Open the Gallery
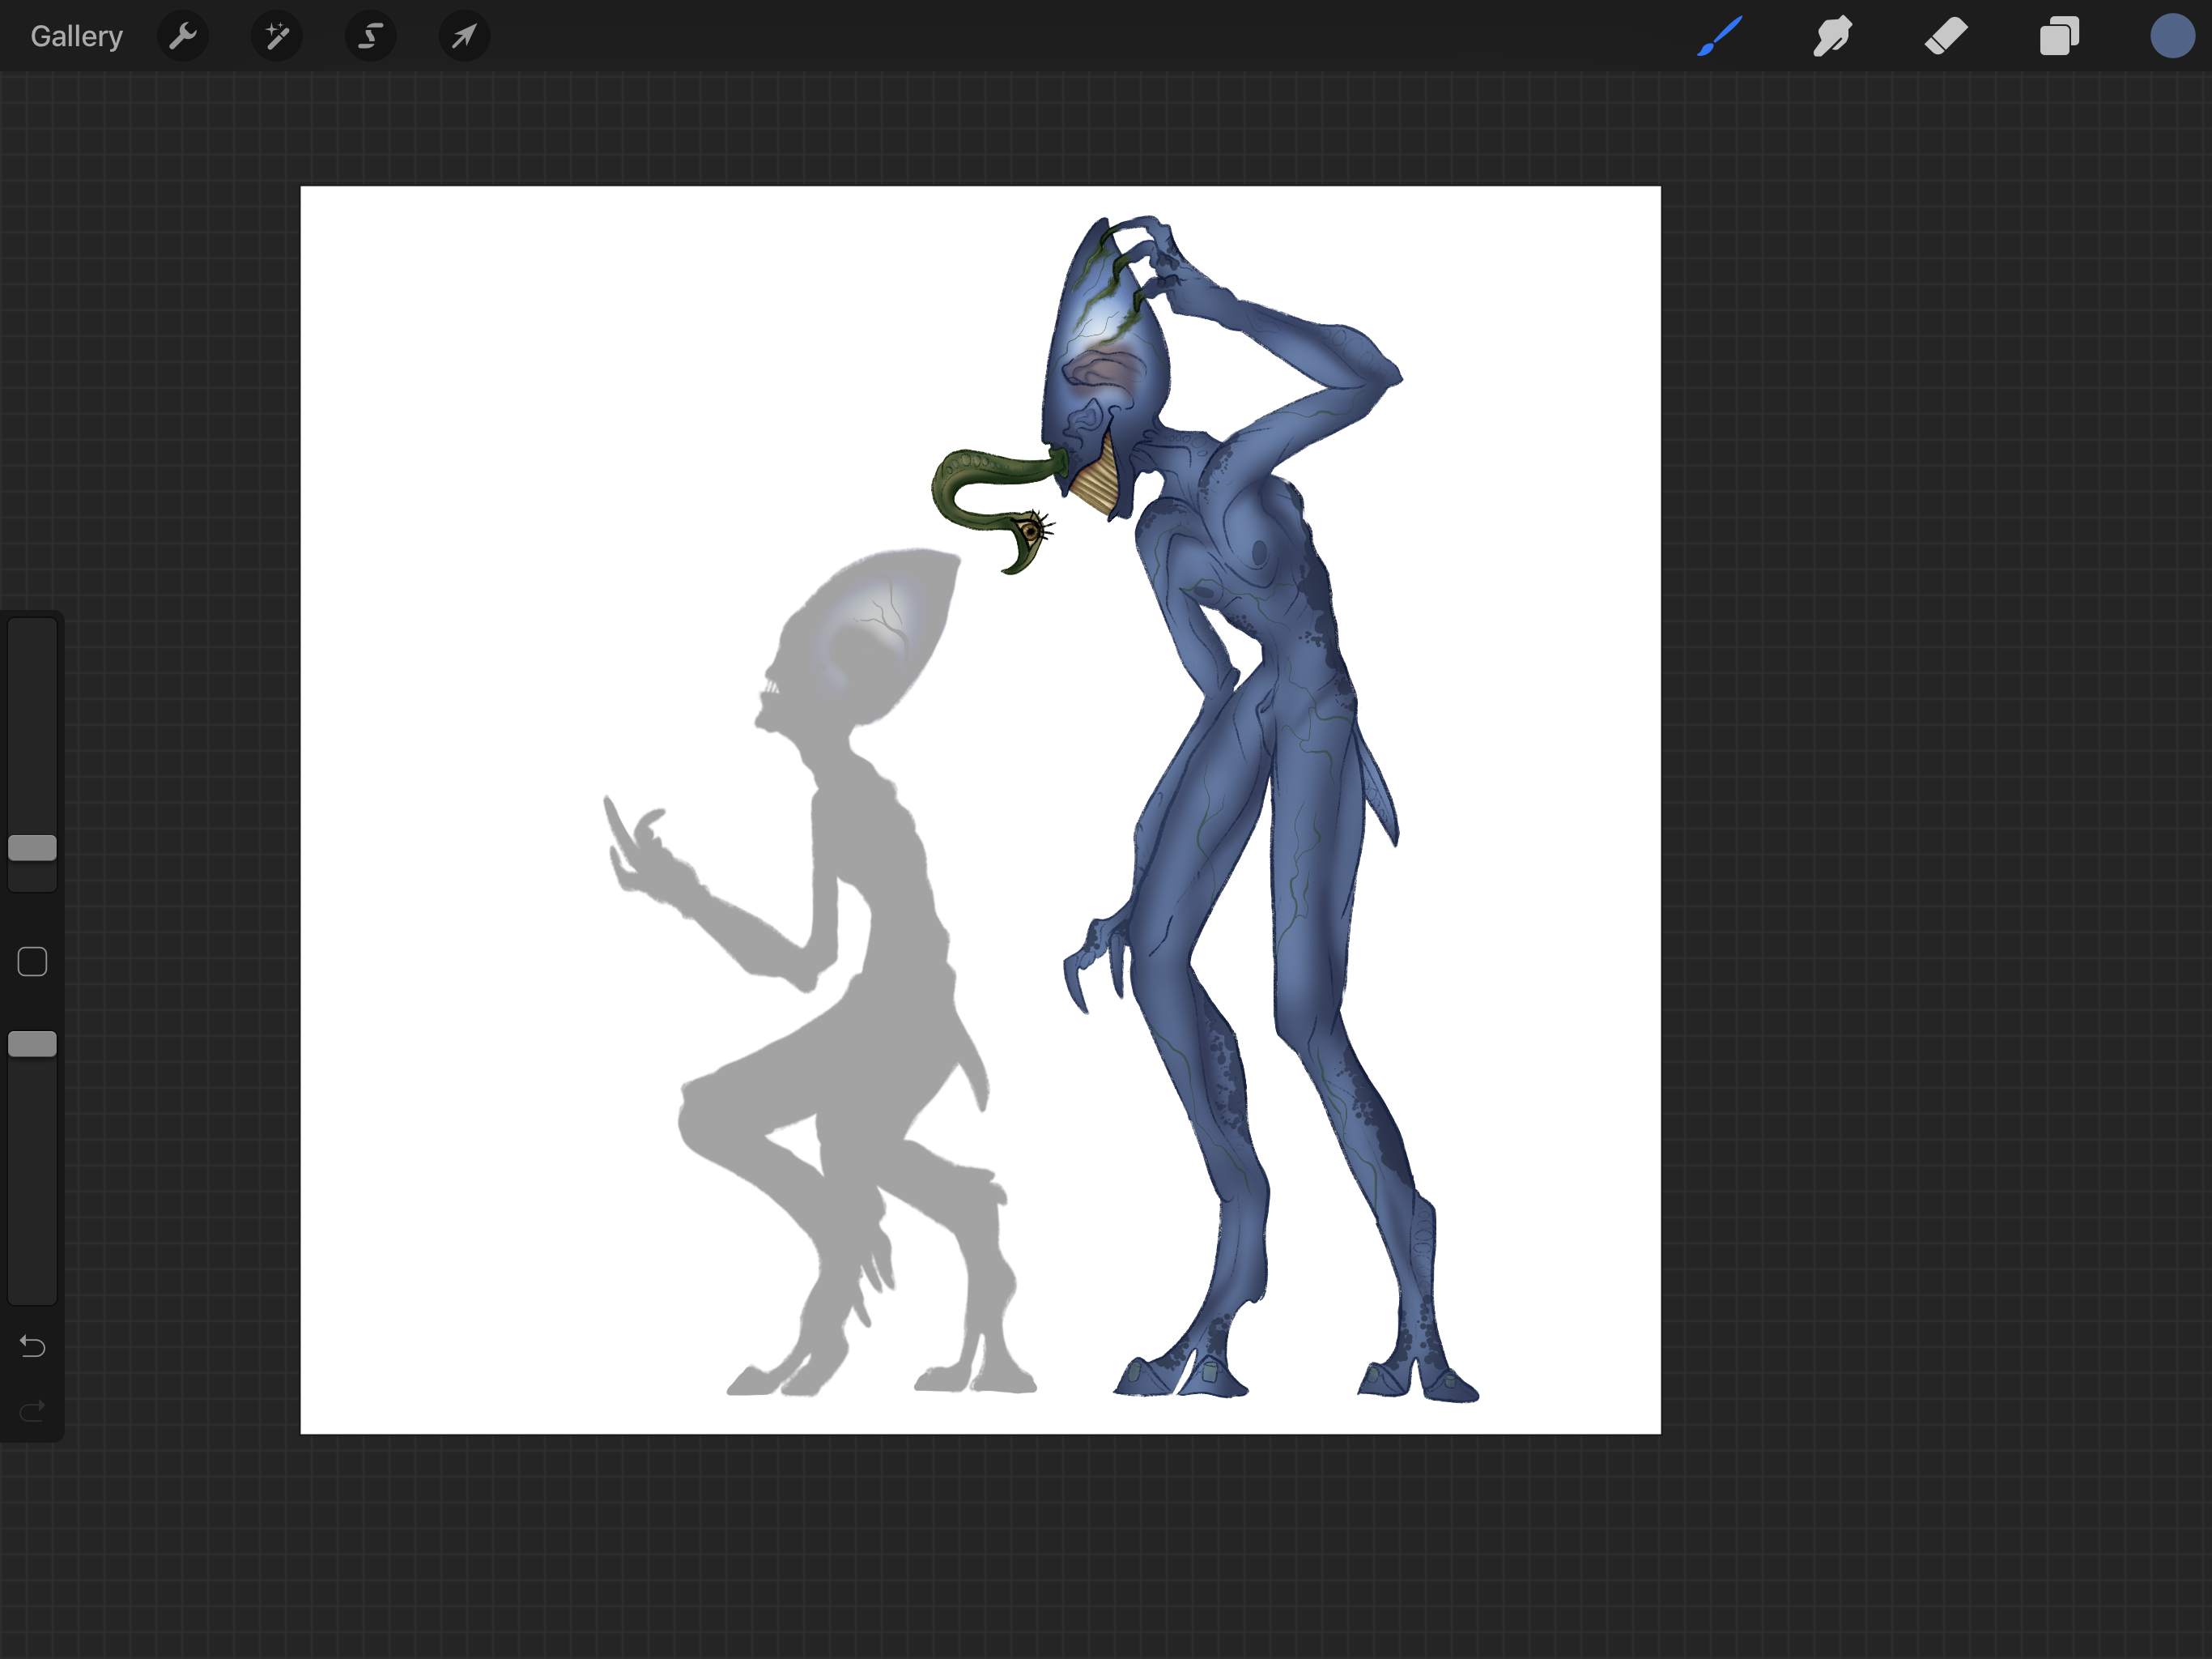Viewport: 2212px width, 1659px height. [76, 36]
